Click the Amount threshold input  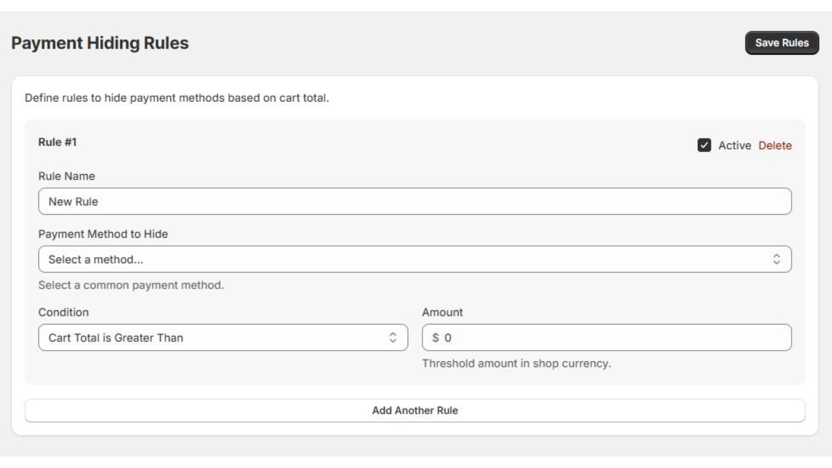click(x=606, y=337)
